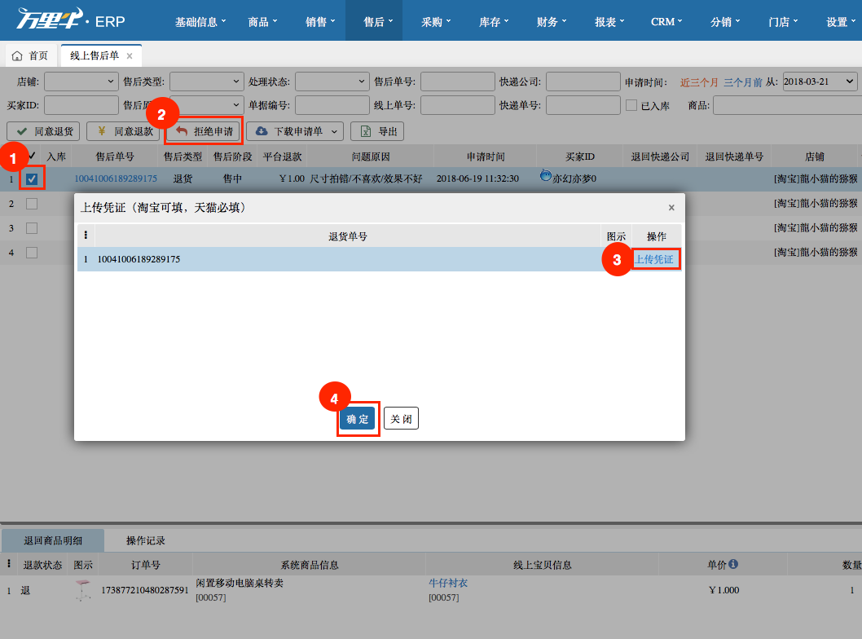Image resolution: width=862 pixels, height=639 pixels.
Task: Open the 报表 menu
Action: 609,21
